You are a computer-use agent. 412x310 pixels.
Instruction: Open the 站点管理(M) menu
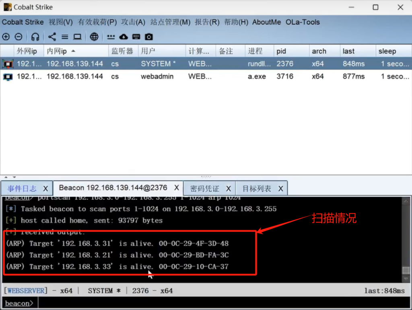tap(170, 22)
